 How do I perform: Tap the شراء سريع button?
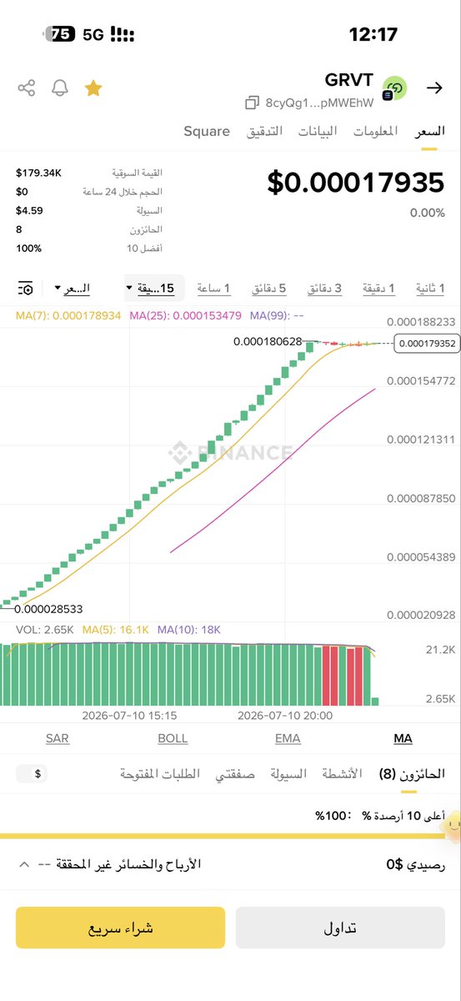coord(120,928)
